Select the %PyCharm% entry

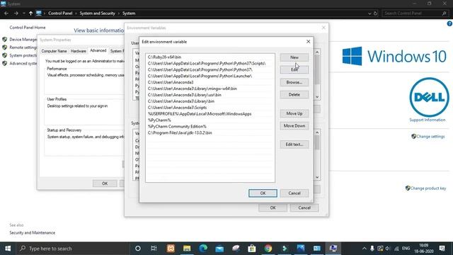coord(210,120)
